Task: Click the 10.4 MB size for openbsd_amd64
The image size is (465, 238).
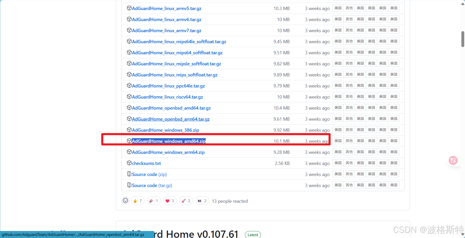Action: coord(282,108)
